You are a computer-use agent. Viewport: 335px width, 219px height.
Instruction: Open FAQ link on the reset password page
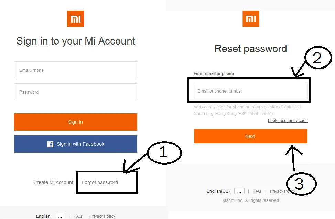pos(257,191)
